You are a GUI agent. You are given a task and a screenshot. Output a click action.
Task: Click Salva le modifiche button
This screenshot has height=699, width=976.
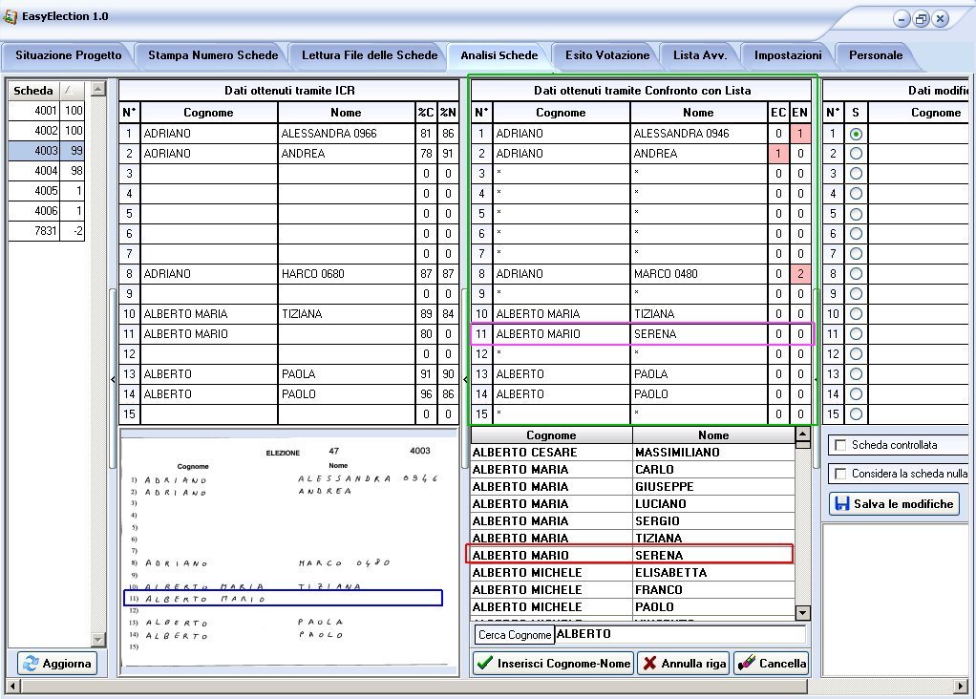[x=894, y=503]
